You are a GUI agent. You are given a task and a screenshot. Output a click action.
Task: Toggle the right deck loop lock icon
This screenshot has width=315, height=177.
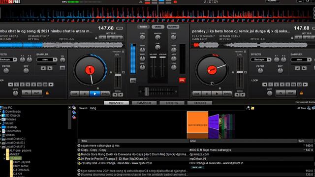tap(301, 93)
